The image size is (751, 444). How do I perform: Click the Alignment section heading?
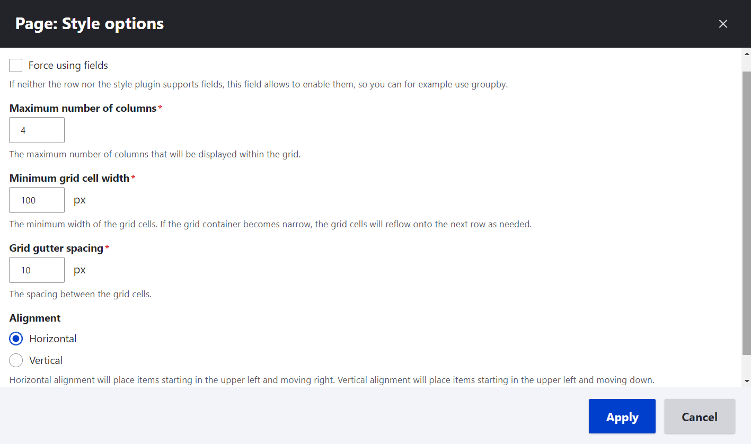tap(34, 318)
